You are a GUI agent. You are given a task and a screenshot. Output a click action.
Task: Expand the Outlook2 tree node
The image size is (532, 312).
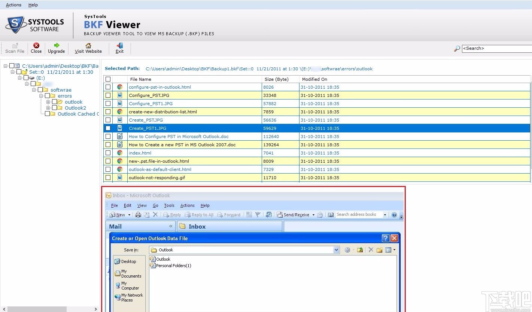48,108
